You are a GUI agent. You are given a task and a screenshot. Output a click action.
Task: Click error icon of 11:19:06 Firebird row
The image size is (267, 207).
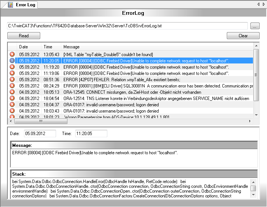point(12,73)
